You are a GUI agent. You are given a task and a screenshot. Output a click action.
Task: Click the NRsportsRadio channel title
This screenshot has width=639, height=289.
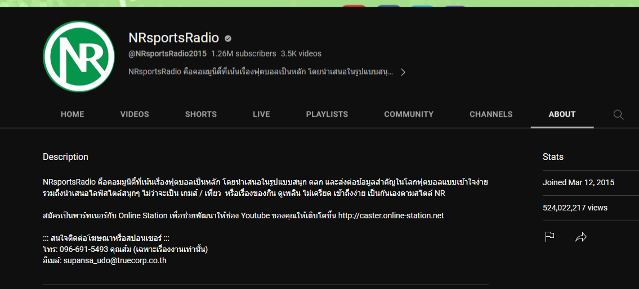(173, 38)
